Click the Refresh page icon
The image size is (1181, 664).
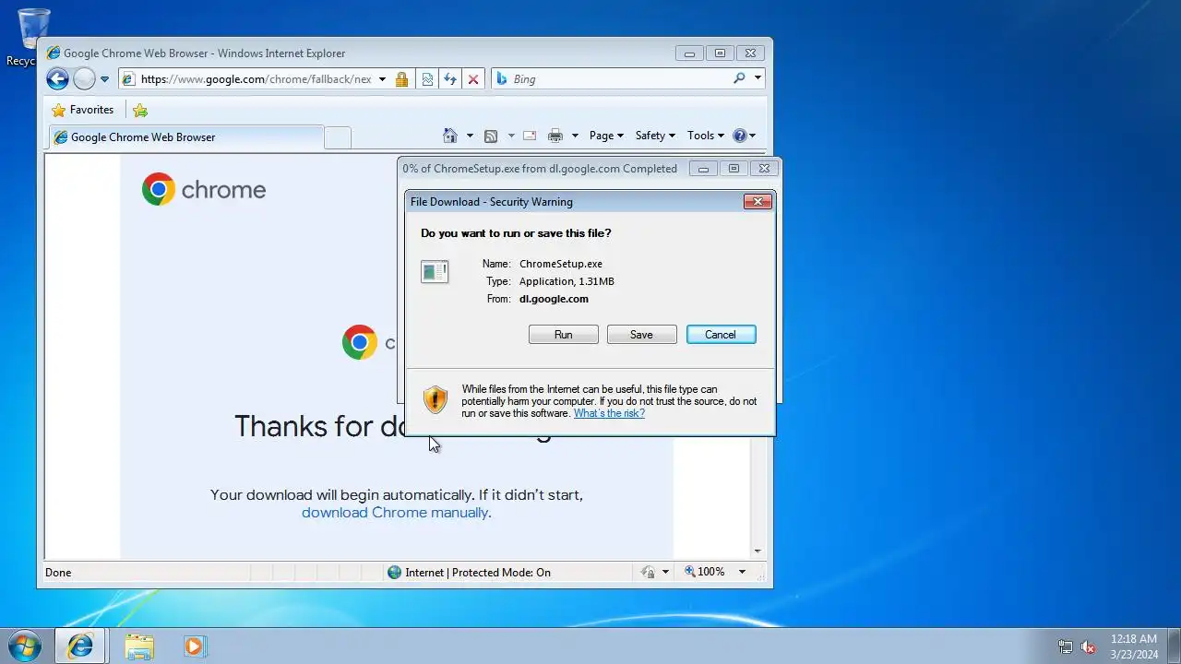pos(450,79)
